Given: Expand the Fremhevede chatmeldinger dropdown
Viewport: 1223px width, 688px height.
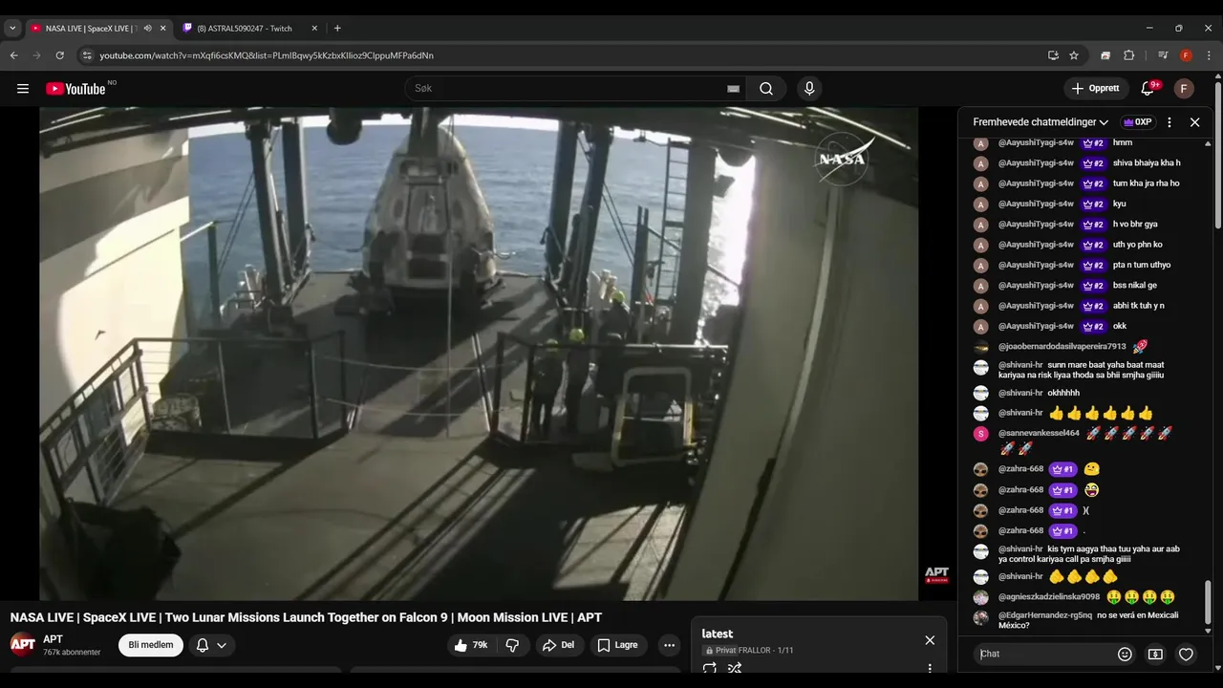Looking at the screenshot, I should [1041, 122].
